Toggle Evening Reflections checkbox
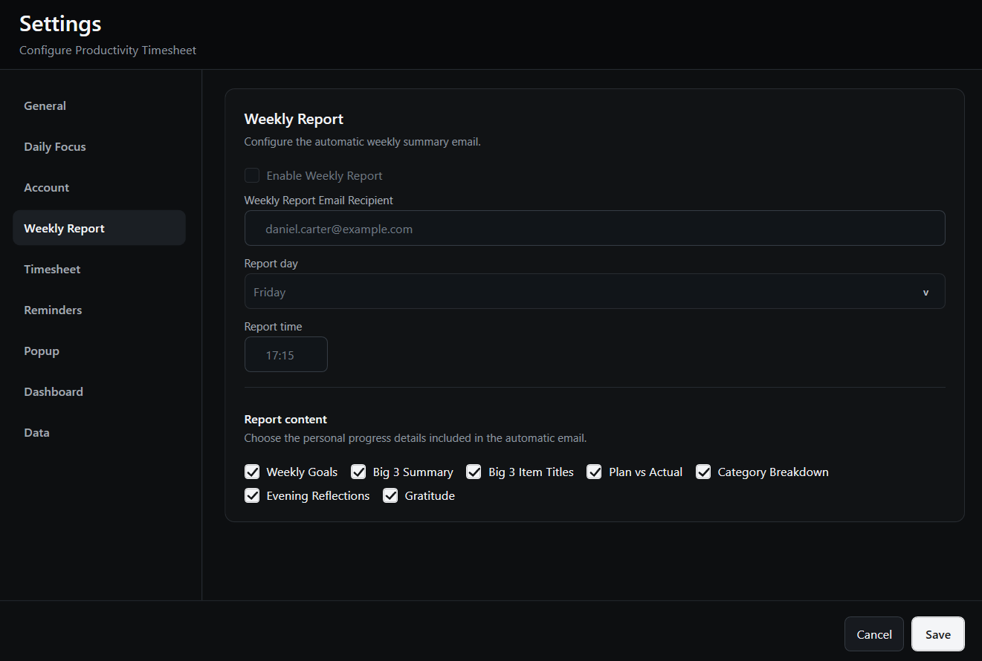This screenshot has width=982, height=661. pyautogui.click(x=252, y=495)
